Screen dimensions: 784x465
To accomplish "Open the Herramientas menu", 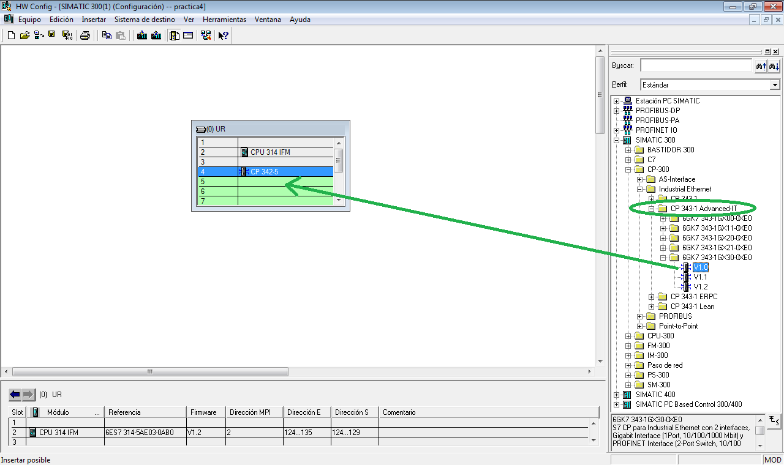I will pyautogui.click(x=224, y=20).
